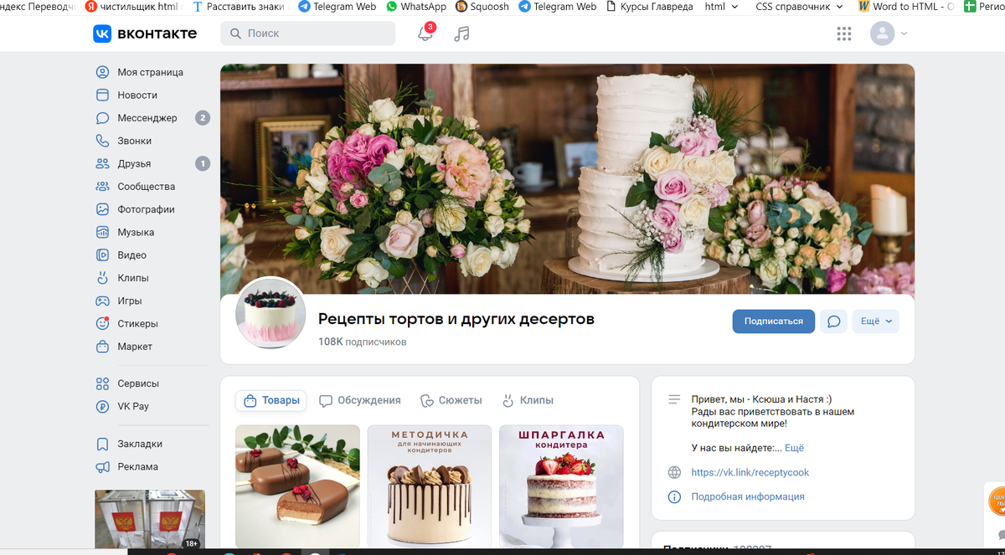Click the Музыка sidebar icon
The width and height of the screenshot is (1005, 555).
point(102,232)
